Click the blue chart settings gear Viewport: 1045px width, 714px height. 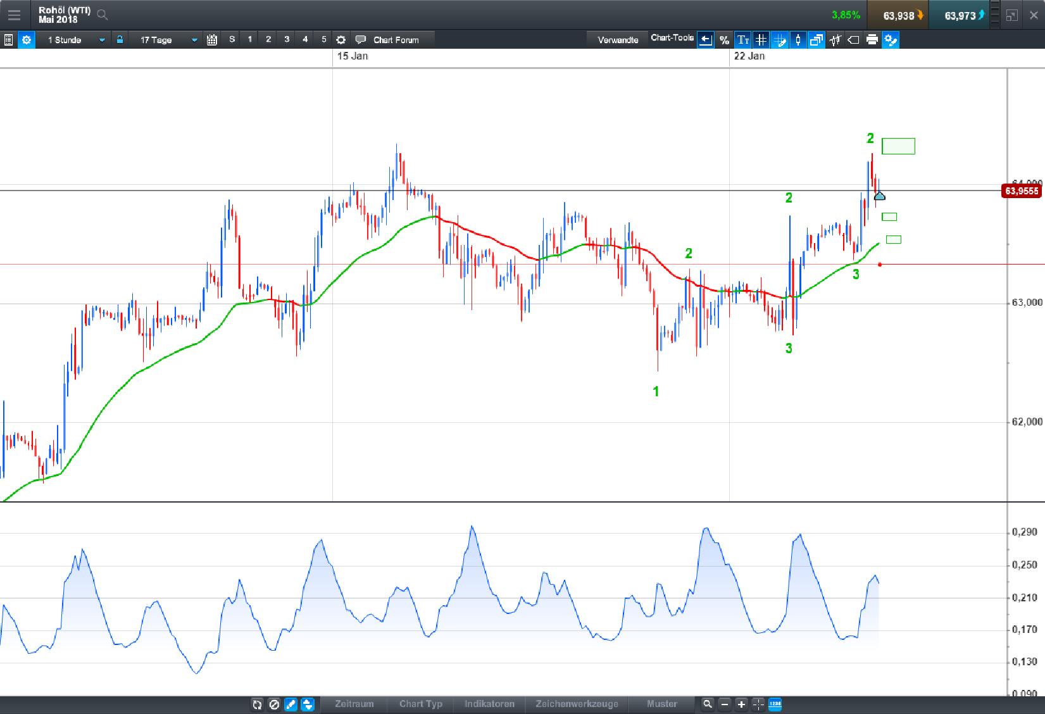pos(27,40)
